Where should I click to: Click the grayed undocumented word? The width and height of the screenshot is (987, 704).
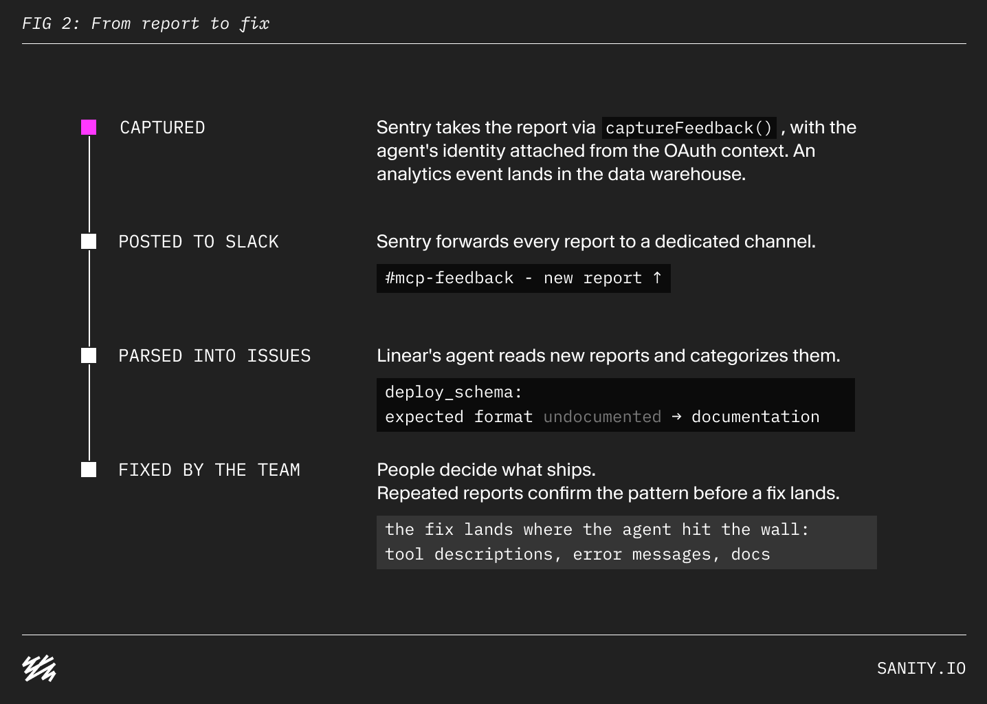click(x=602, y=417)
